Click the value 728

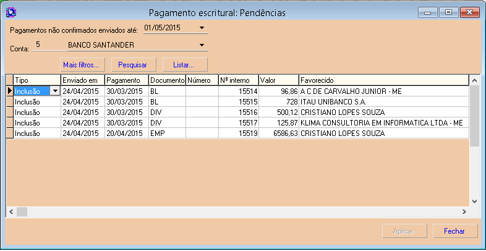click(x=279, y=101)
